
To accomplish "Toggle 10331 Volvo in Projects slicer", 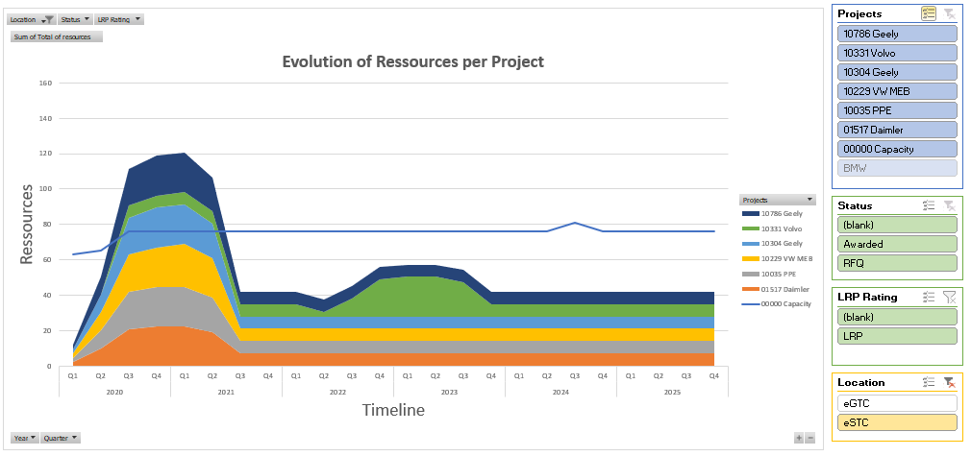I will [897, 53].
